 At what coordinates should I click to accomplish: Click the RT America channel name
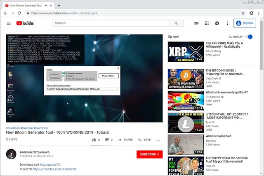(213, 97)
